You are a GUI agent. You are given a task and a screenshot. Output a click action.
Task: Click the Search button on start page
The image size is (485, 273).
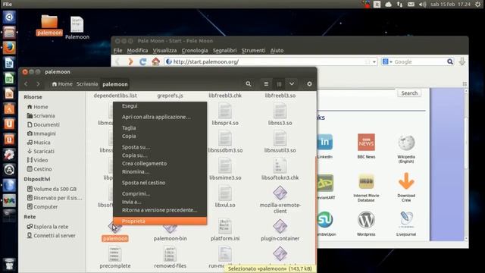click(x=409, y=93)
